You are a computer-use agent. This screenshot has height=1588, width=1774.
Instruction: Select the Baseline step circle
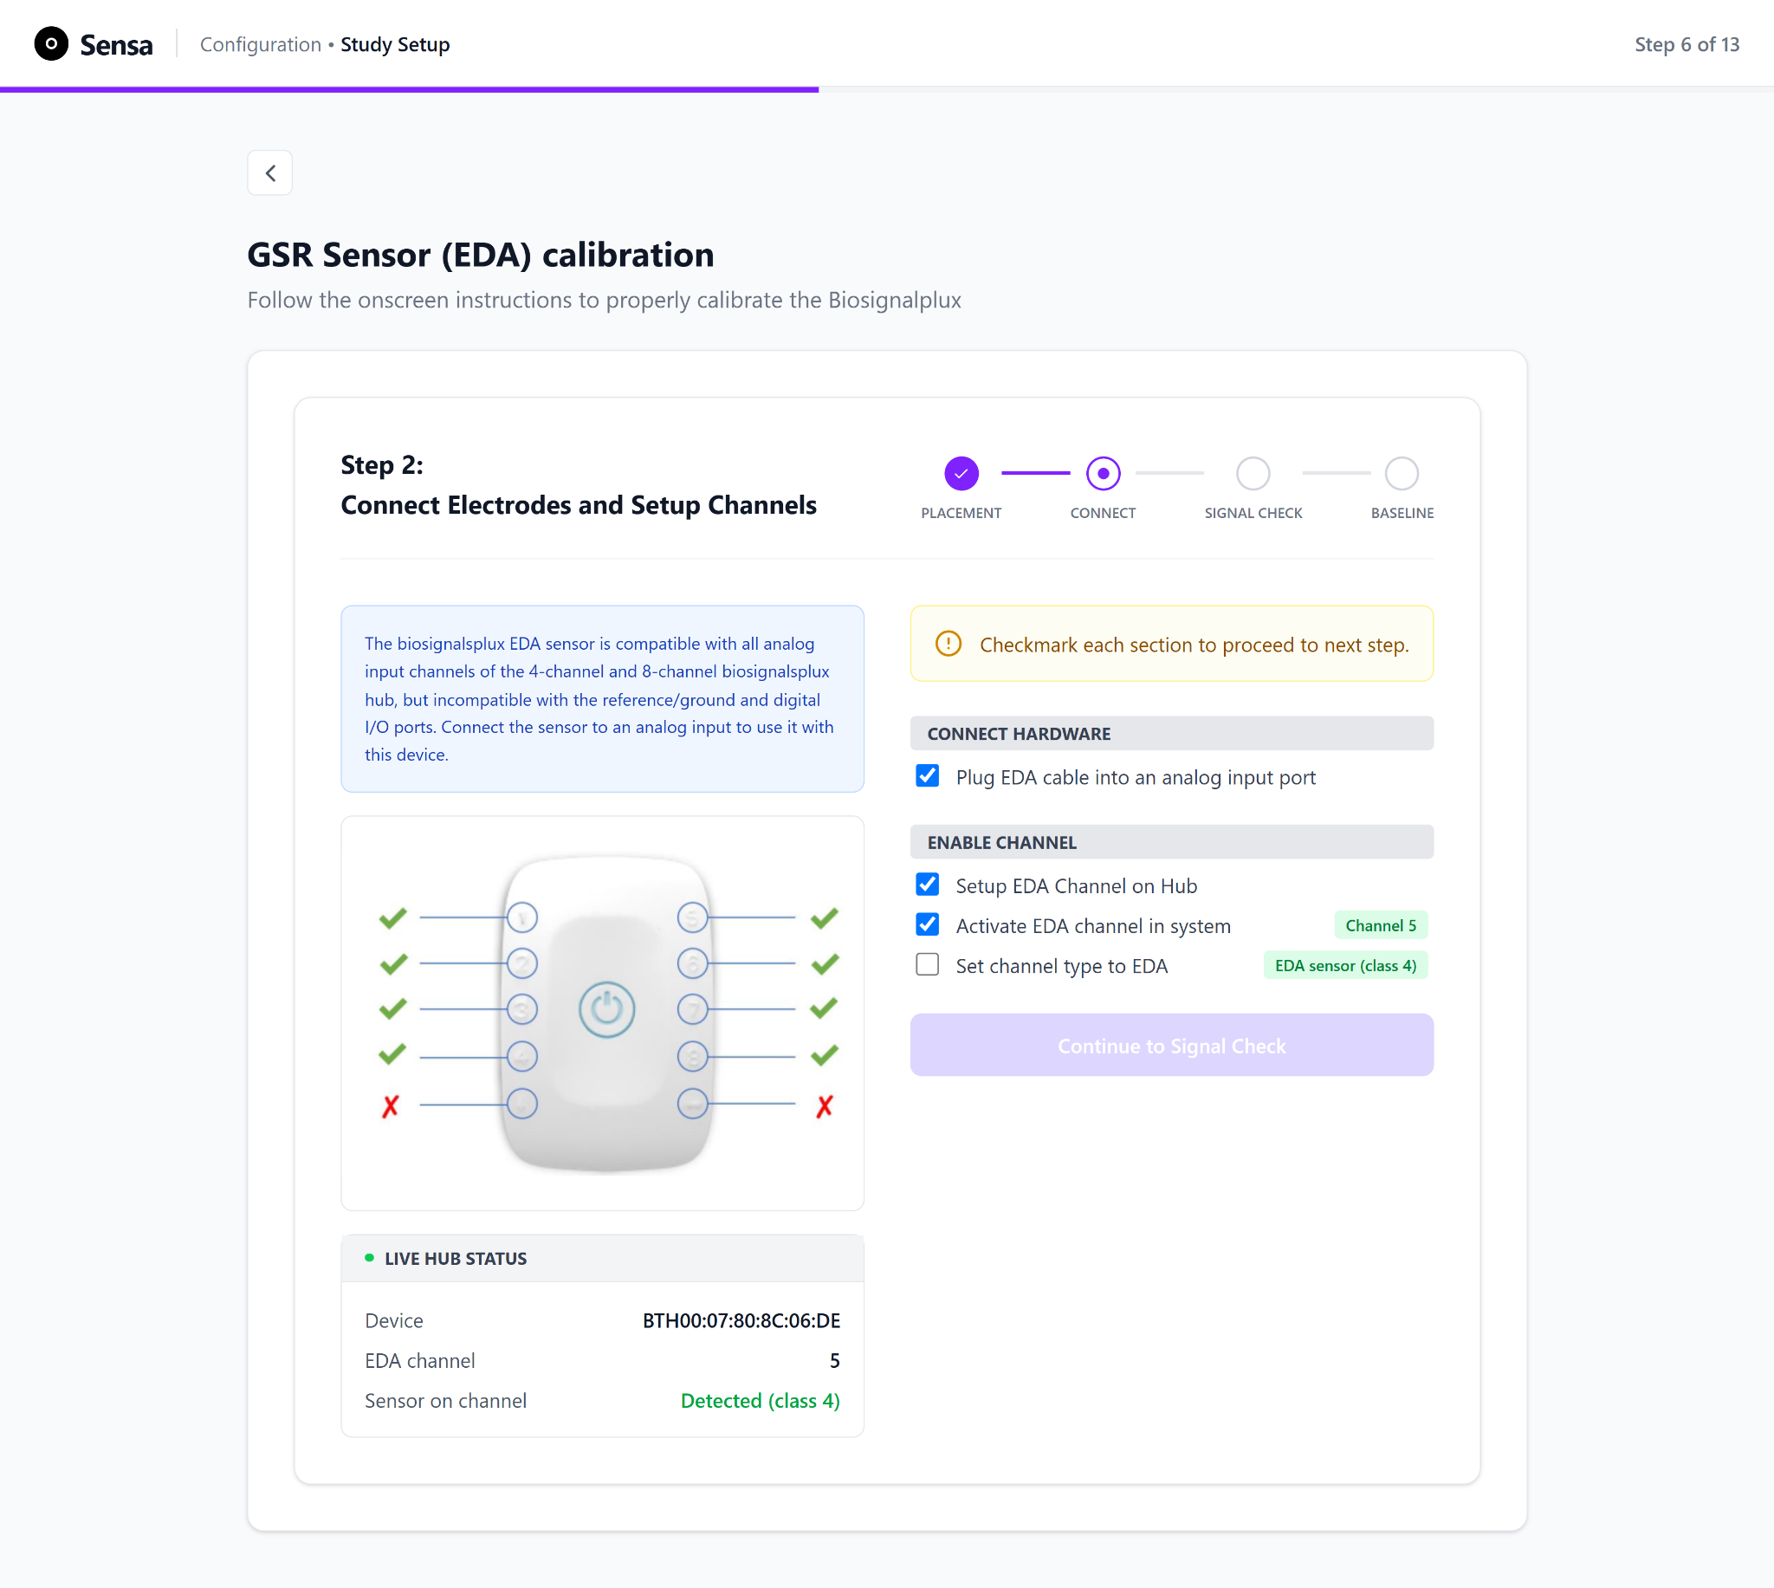pyautogui.click(x=1402, y=474)
